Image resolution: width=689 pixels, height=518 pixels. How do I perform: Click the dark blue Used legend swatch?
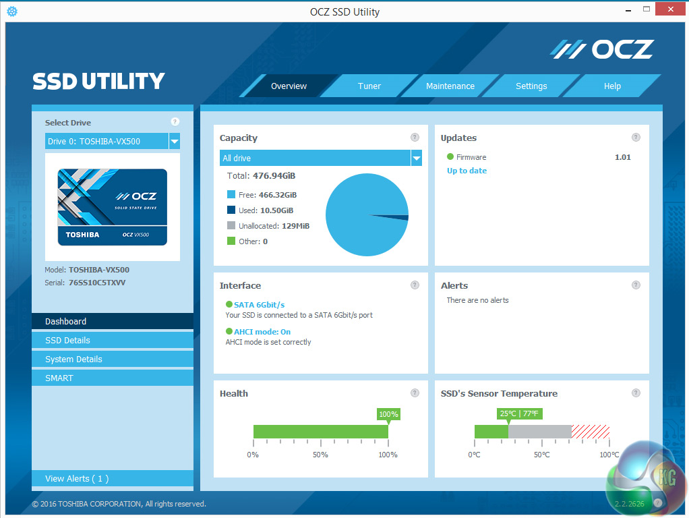[x=231, y=210]
